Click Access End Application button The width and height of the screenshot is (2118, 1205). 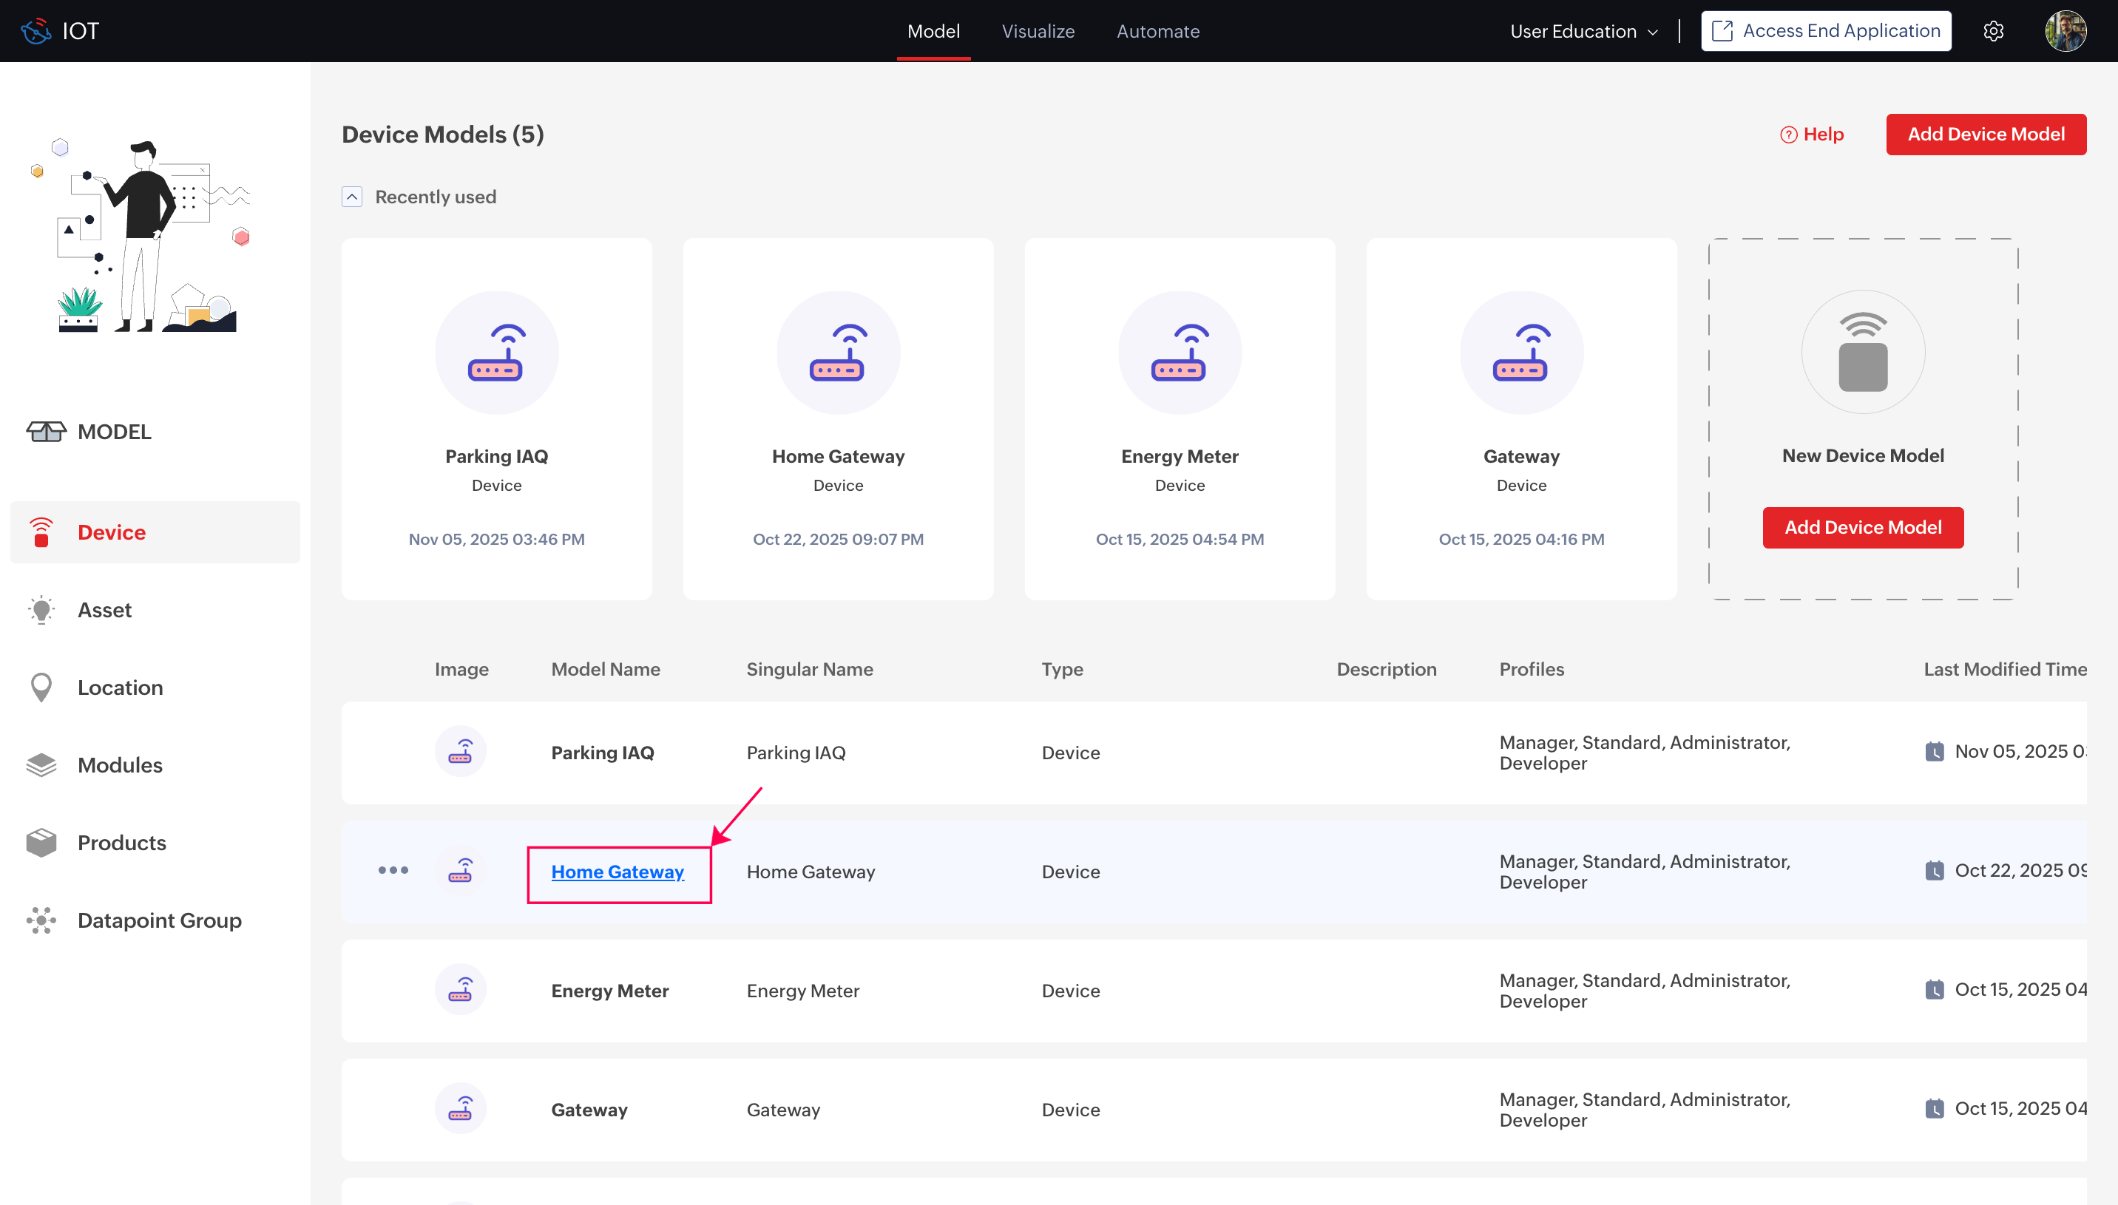[x=1826, y=32]
